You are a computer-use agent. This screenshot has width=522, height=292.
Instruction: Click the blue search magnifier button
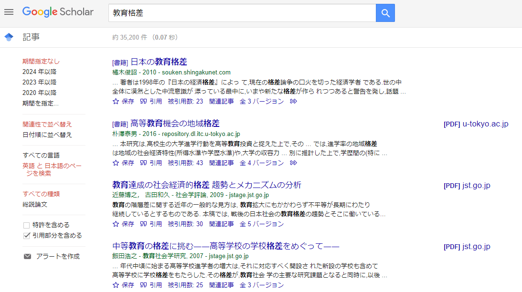coord(385,13)
